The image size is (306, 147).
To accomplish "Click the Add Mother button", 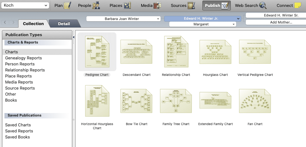I will (276, 22).
